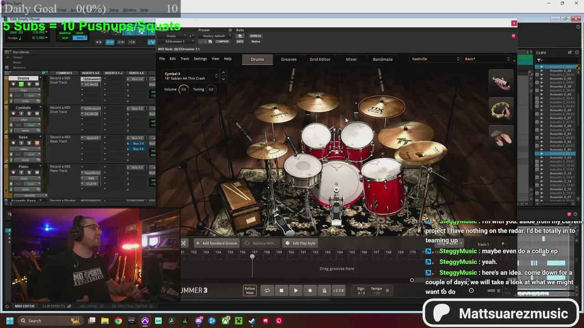Click Add Standard Groove

(216, 243)
